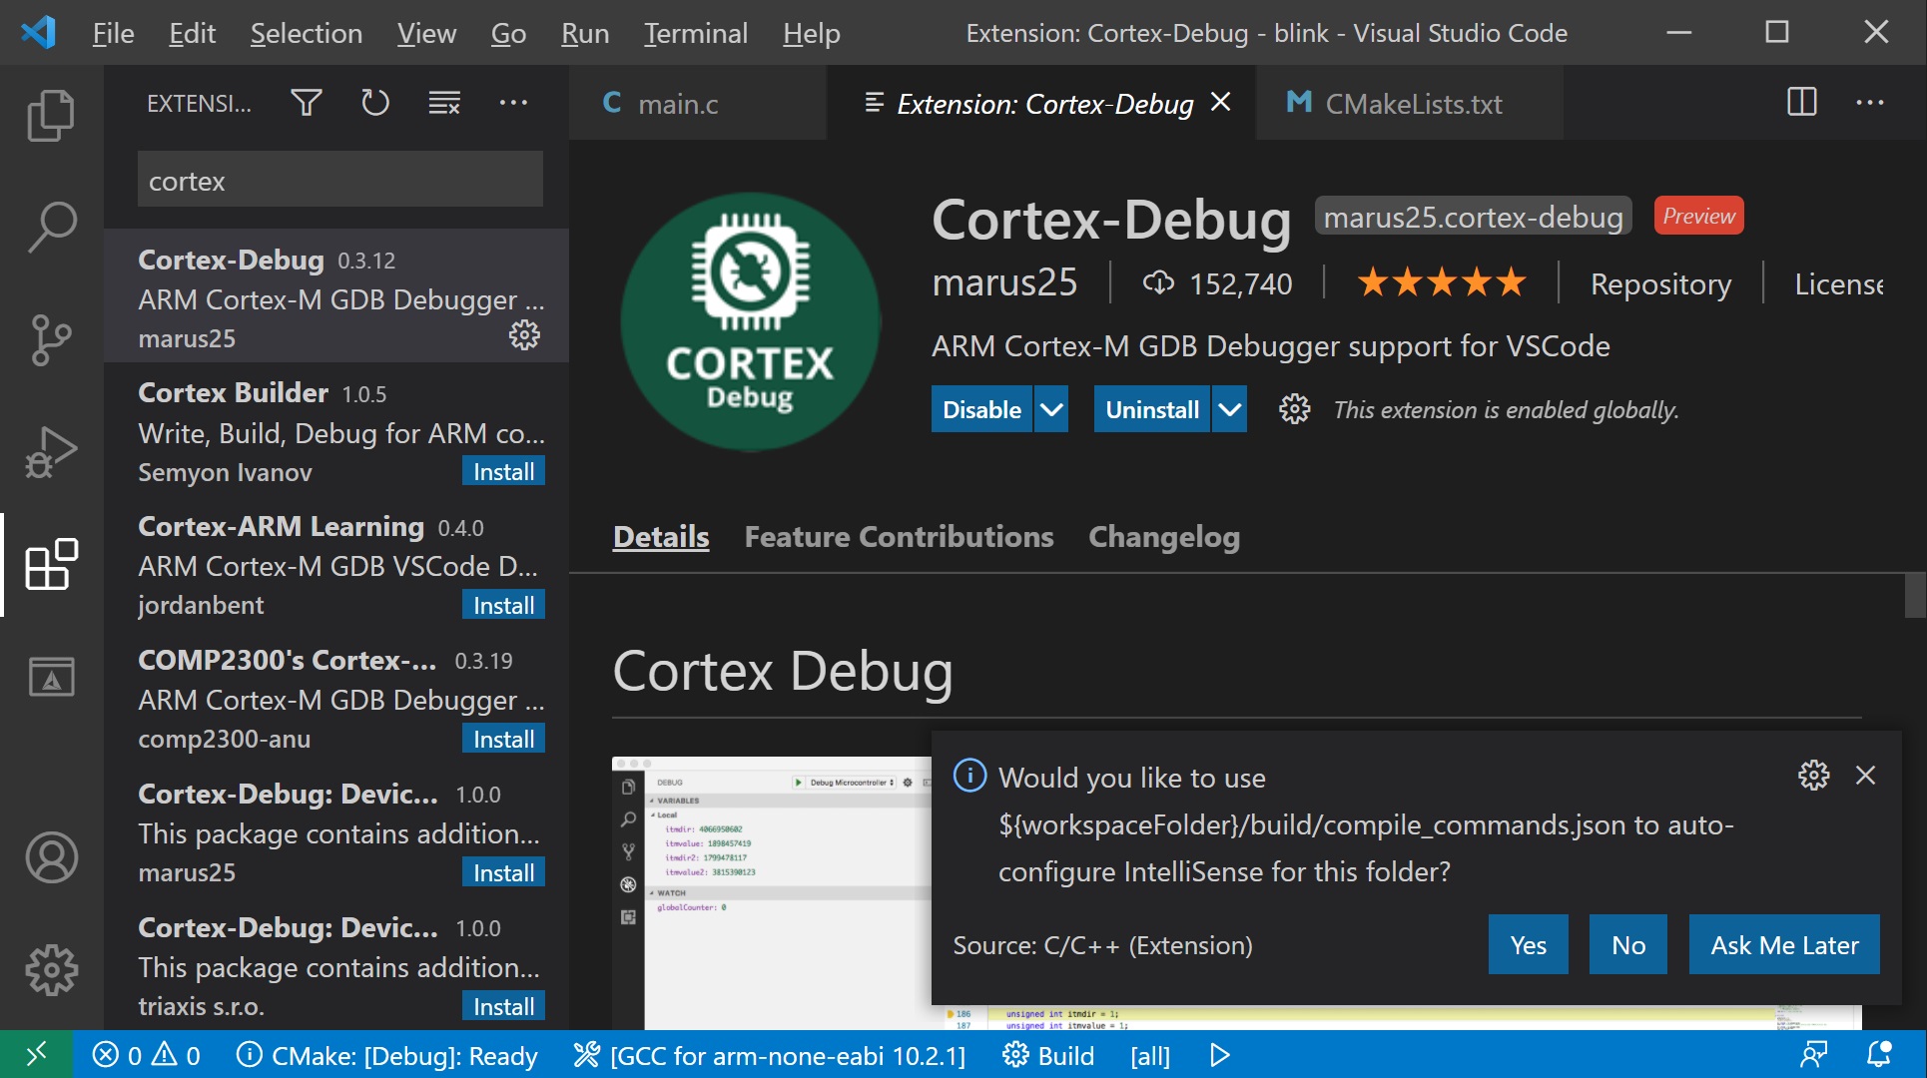The image size is (1927, 1078).
Task: Select the Feature Contributions tab
Action: click(x=900, y=536)
